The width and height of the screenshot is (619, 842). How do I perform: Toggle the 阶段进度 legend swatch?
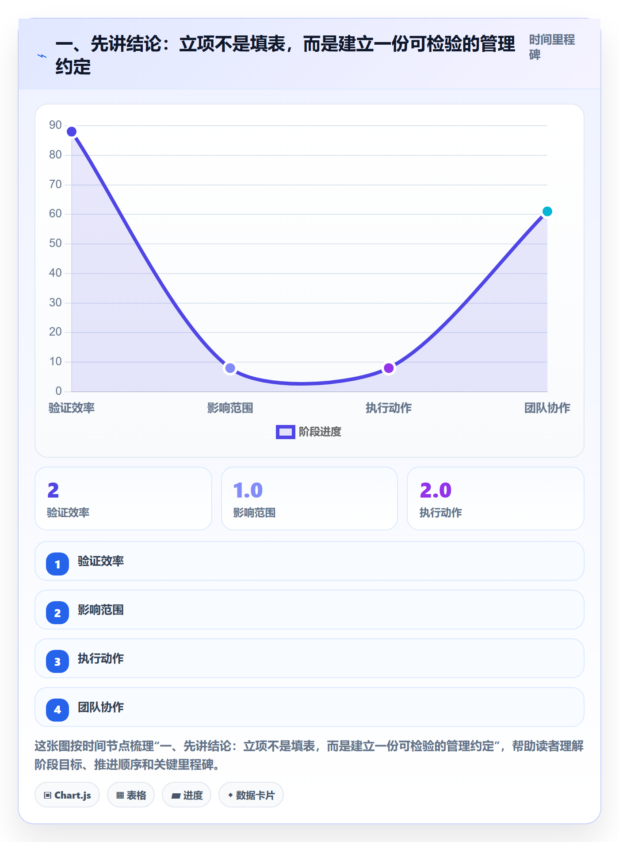(x=285, y=432)
